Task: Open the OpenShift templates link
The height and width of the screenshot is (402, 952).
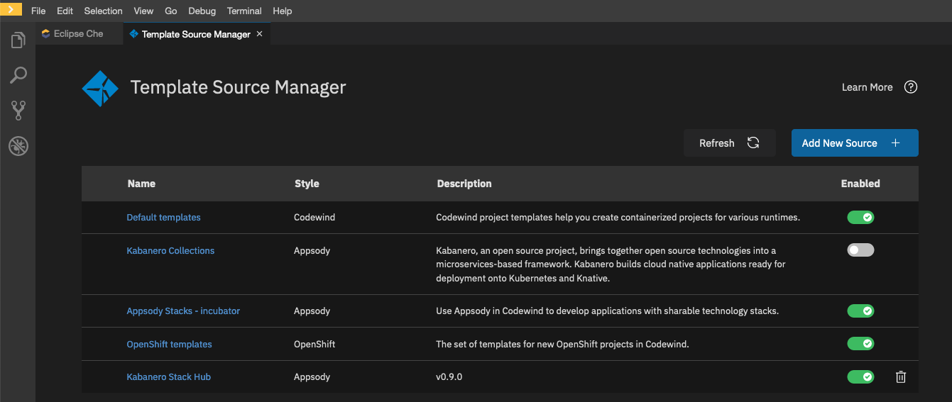Action: (x=169, y=344)
